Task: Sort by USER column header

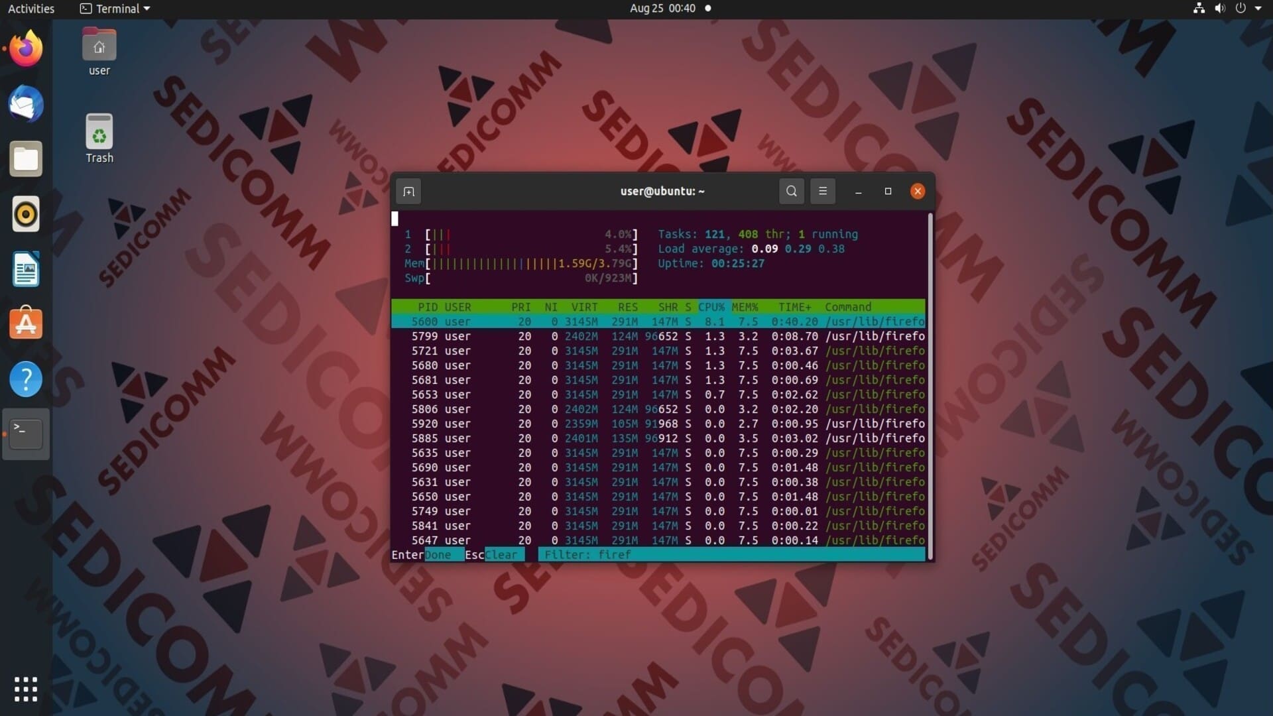Action: (457, 307)
